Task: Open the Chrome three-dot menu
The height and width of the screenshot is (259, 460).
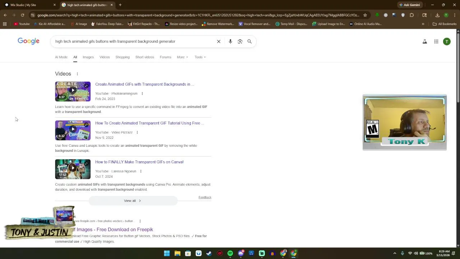Action: tap(454, 15)
